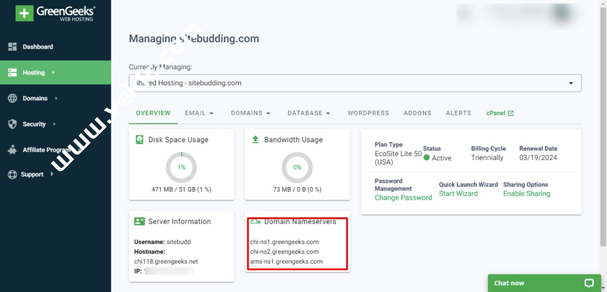Click the Security shield icon
607x292 pixels.
(x=12, y=124)
